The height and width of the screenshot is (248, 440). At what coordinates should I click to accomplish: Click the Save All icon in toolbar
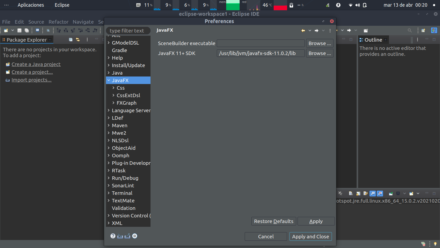pyautogui.click(x=27, y=30)
